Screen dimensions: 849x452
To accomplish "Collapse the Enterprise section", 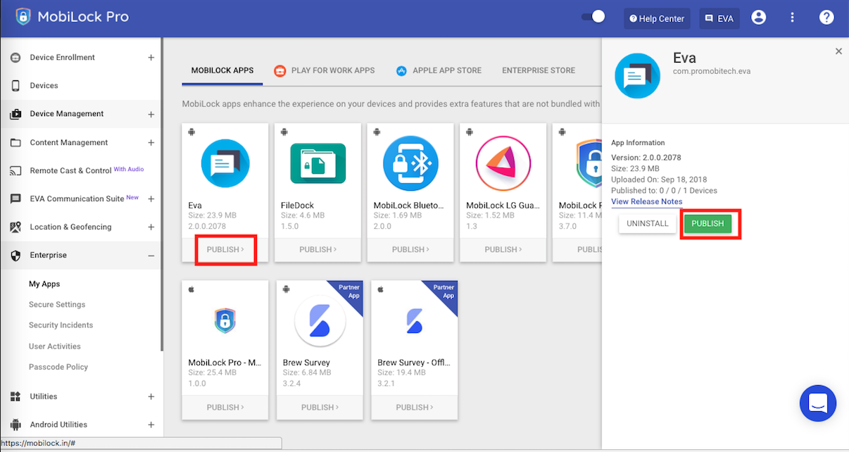I will tap(151, 256).
